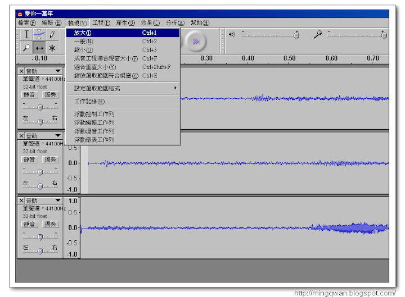The height and width of the screenshot is (297, 405).
Task: Close the first audio track
Action: 21,71
